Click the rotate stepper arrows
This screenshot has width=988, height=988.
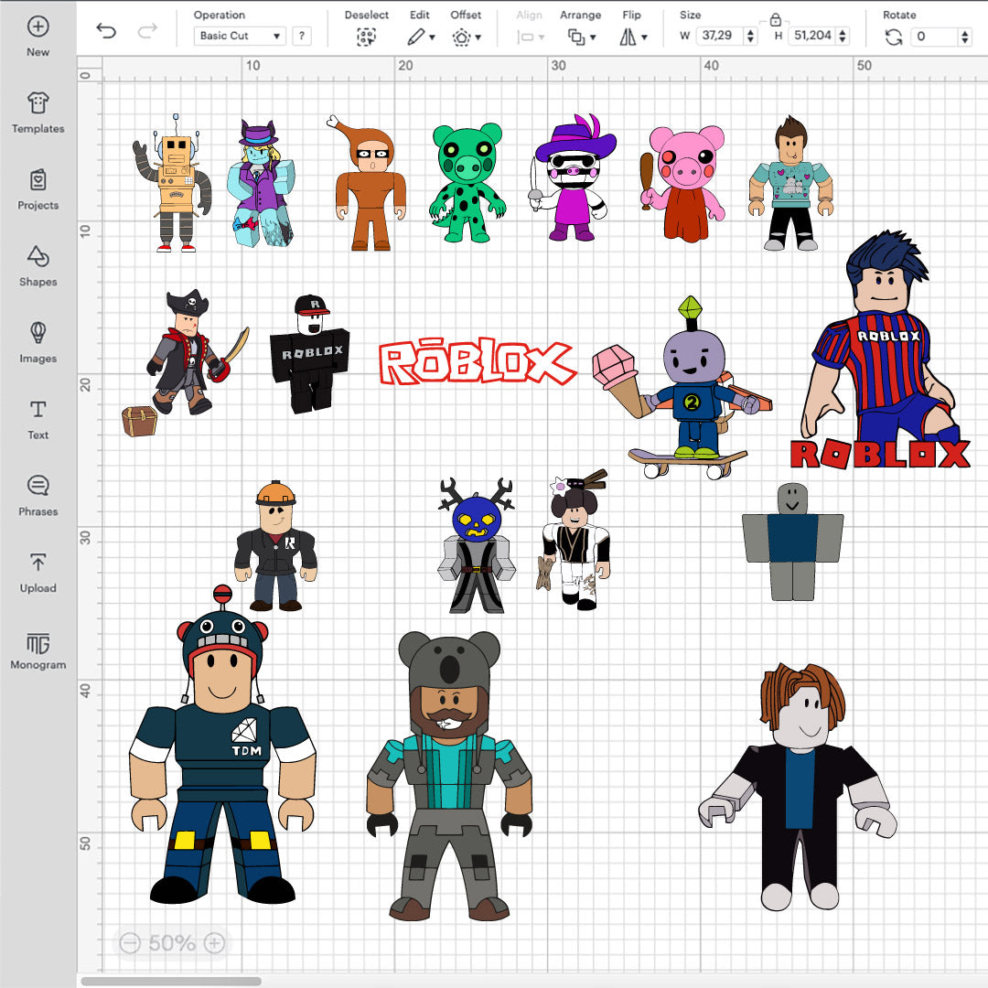tap(965, 37)
